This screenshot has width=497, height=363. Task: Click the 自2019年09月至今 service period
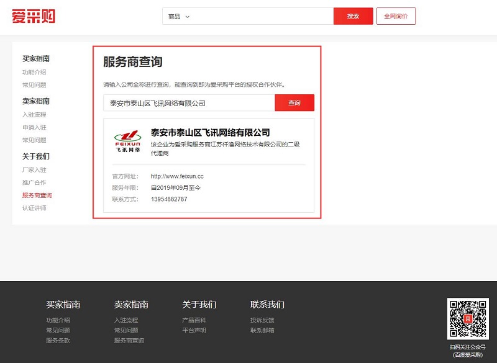(176, 187)
